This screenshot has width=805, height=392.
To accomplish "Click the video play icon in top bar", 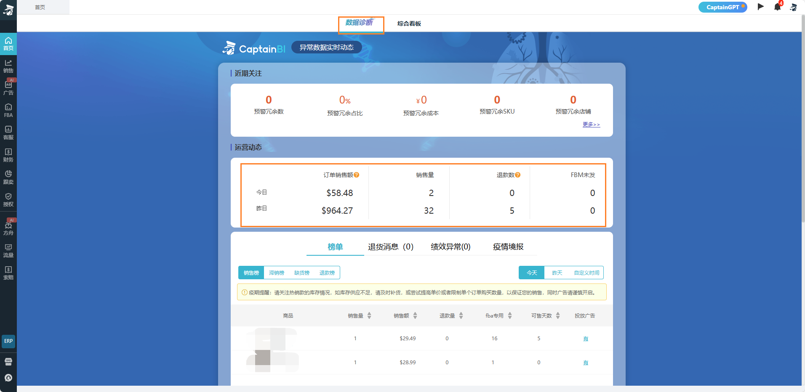I will coord(760,7).
